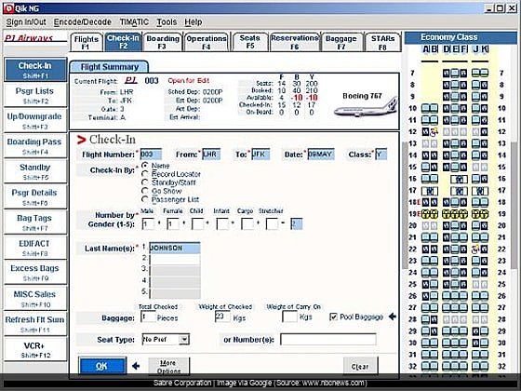Viewport: 521px width, 391px height.
Task: Select available seat 10A in seat map
Action: pos(425,108)
